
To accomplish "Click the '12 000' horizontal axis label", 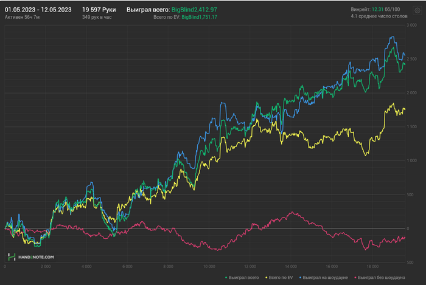I will [x=250, y=267].
